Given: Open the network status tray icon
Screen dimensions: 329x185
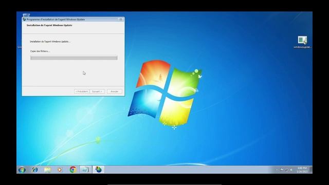Looking at the screenshot, I should point(287,170).
